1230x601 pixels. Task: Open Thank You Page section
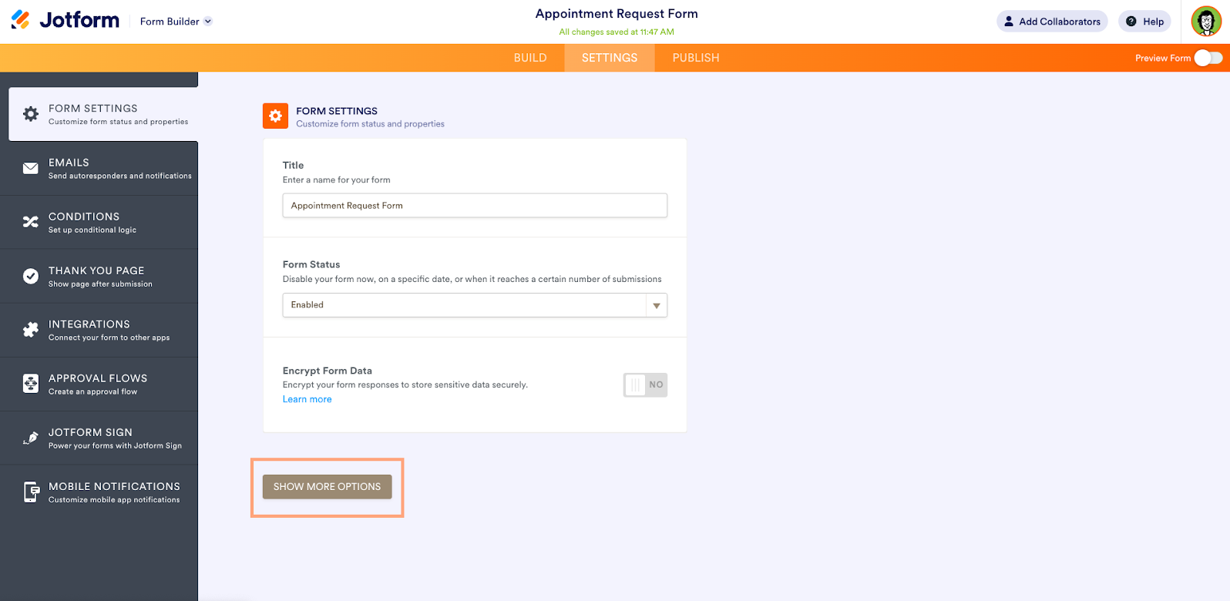click(x=99, y=276)
